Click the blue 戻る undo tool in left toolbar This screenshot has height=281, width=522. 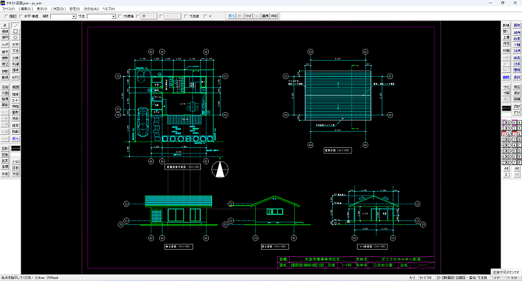[15, 139]
